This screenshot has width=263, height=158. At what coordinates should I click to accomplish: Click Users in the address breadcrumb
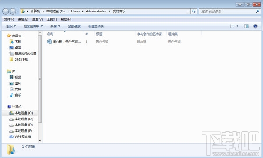tap(75, 11)
